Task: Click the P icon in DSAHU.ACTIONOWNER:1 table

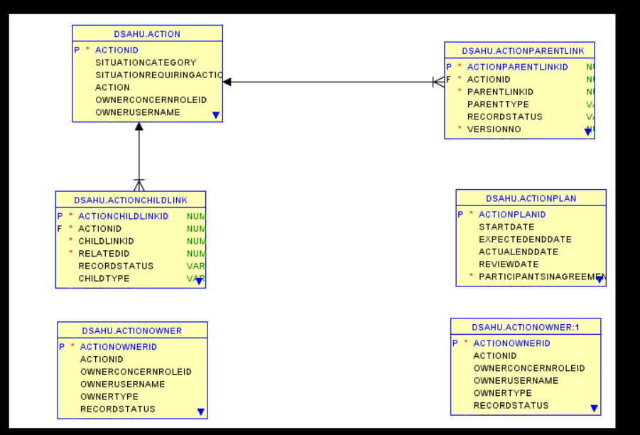Action: tap(455, 343)
